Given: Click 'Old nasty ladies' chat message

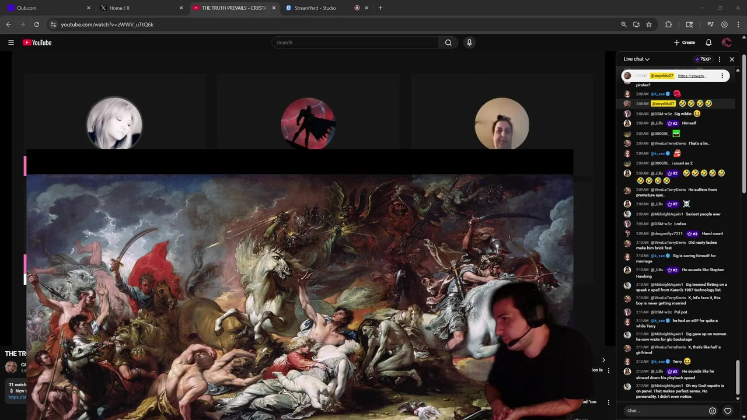Looking at the screenshot, I should tap(676, 245).
